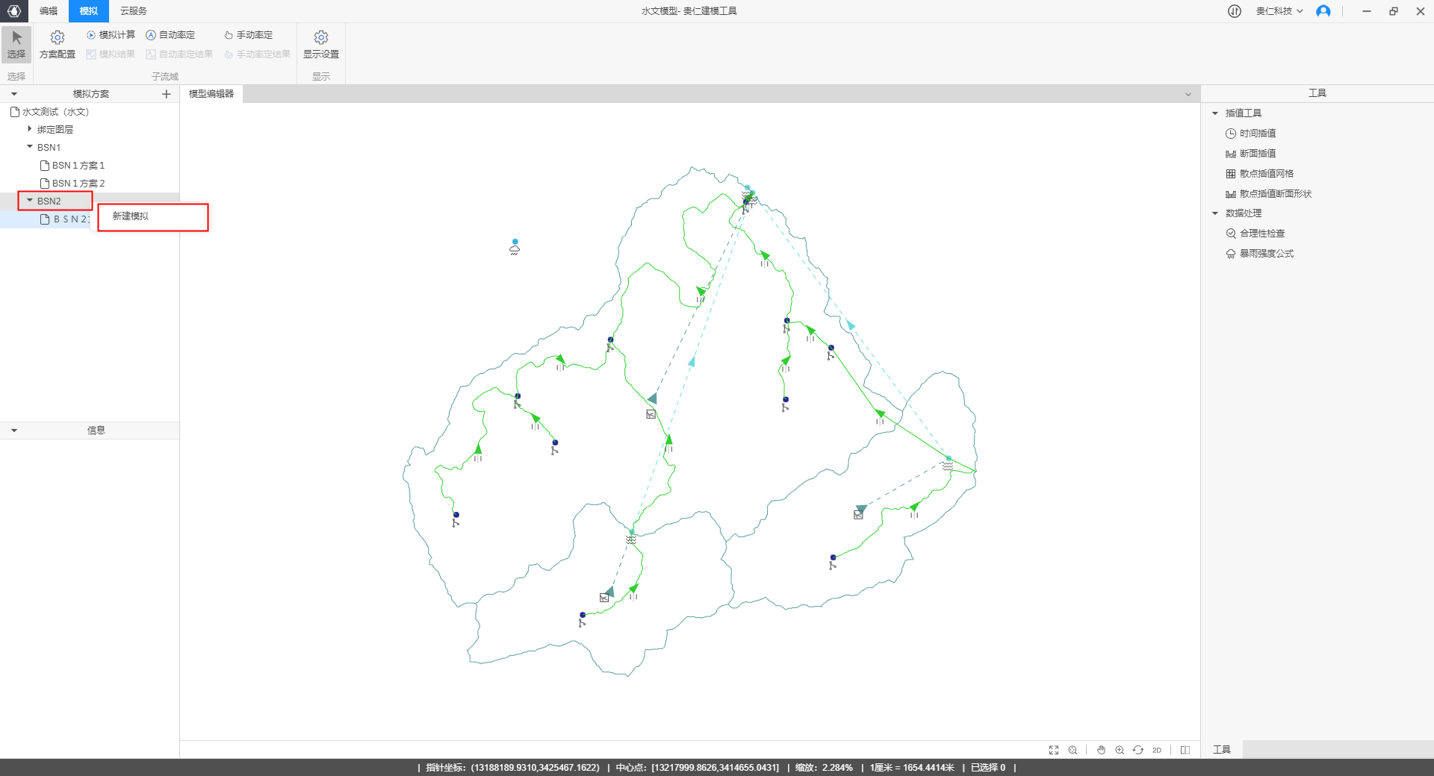1434x776 pixels.
Task: Run 模拟计算 from the ribbon
Action: point(111,35)
